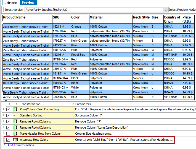Click the Select Preview Node button
The image size is (196, 149).
182,10
